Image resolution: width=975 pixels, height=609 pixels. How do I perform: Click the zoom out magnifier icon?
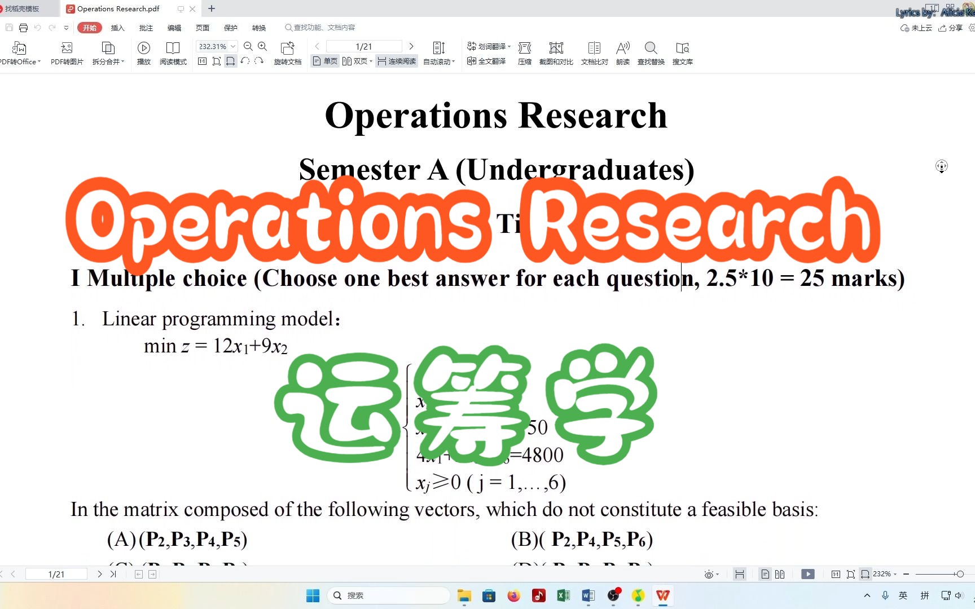[248, 46]
